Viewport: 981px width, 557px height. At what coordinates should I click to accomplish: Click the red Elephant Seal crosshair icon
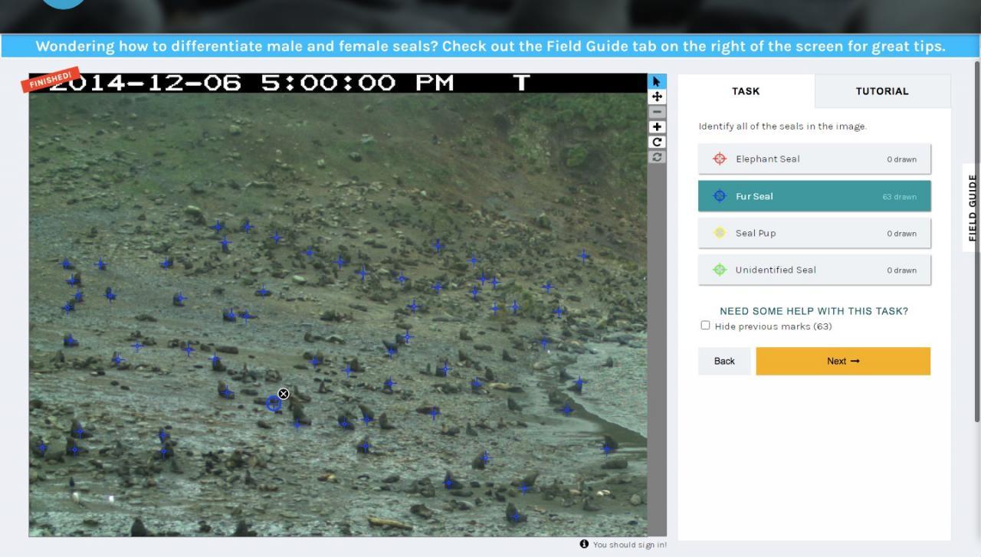coord(719,159)
